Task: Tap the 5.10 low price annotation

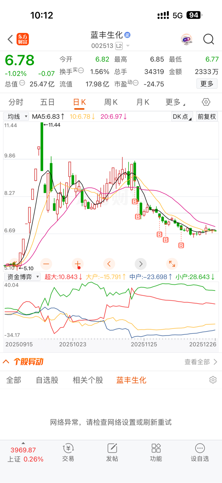Action: pos(27,268)
